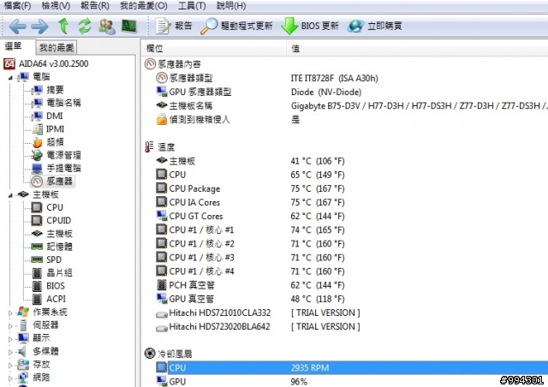Click the 電源管理 icon in tree

pyautogui.click(x=37, y=155)
